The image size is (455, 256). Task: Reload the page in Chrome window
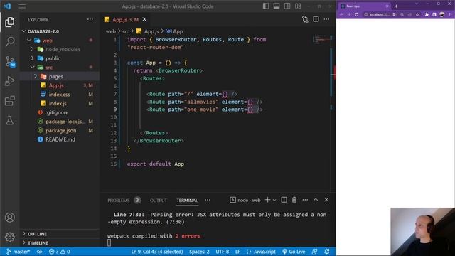point(357,14)
